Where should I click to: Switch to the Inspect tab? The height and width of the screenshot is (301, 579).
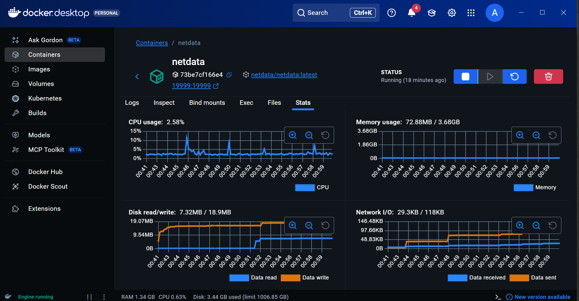(x=164, y=103)
